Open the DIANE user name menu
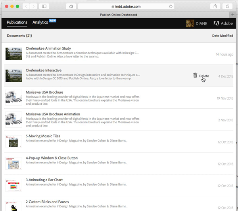238x211 pixels. tap(201, 23)
